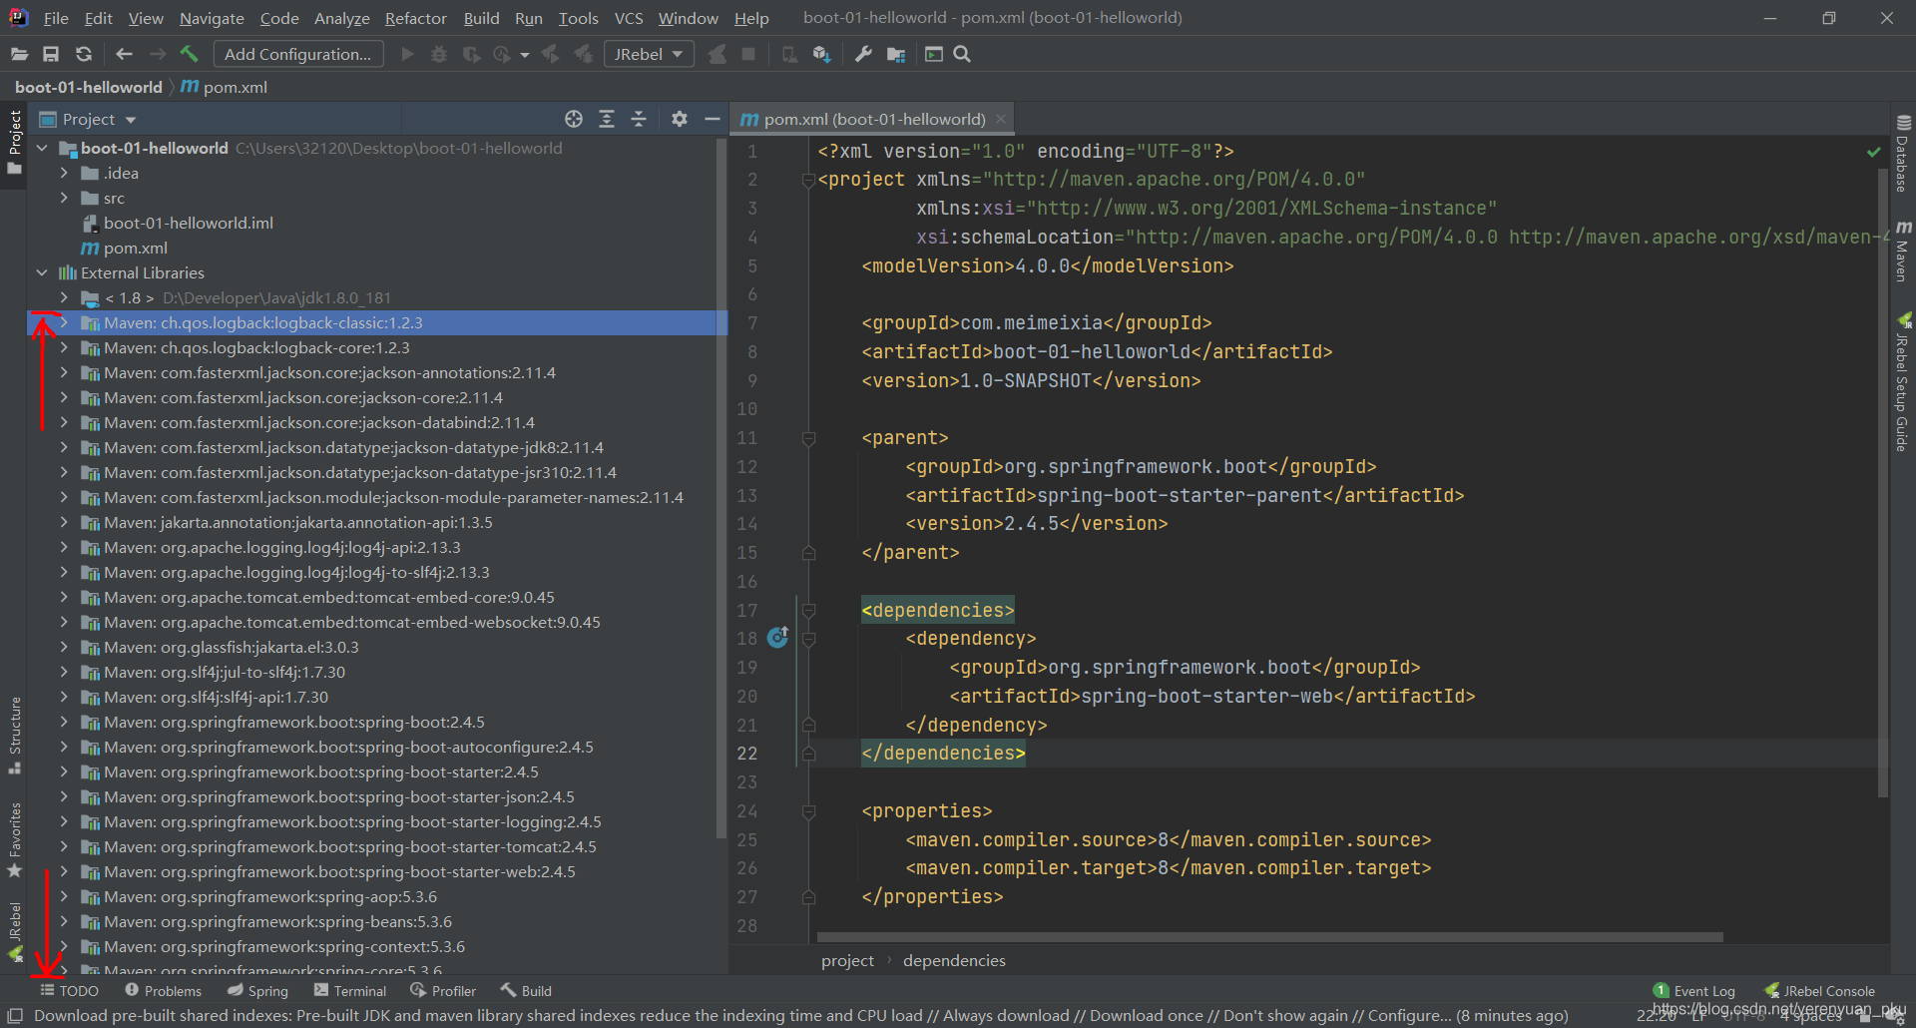The image size is (1916, 1028).
Task: Open Project Structure from the toolbar
Action: [896, 54]
